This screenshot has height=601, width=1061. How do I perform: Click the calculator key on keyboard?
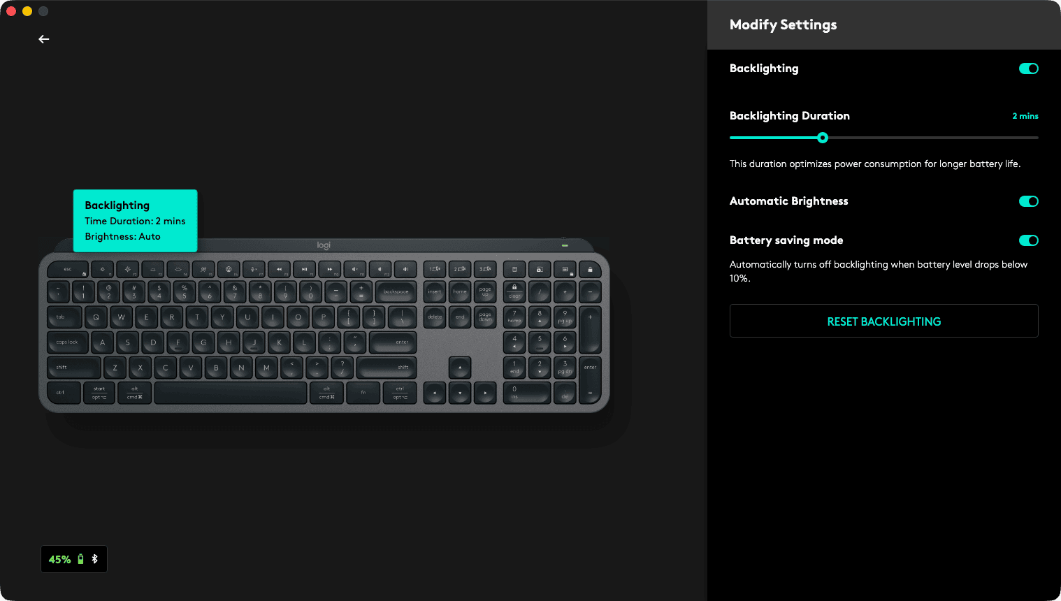click(514, 269)
